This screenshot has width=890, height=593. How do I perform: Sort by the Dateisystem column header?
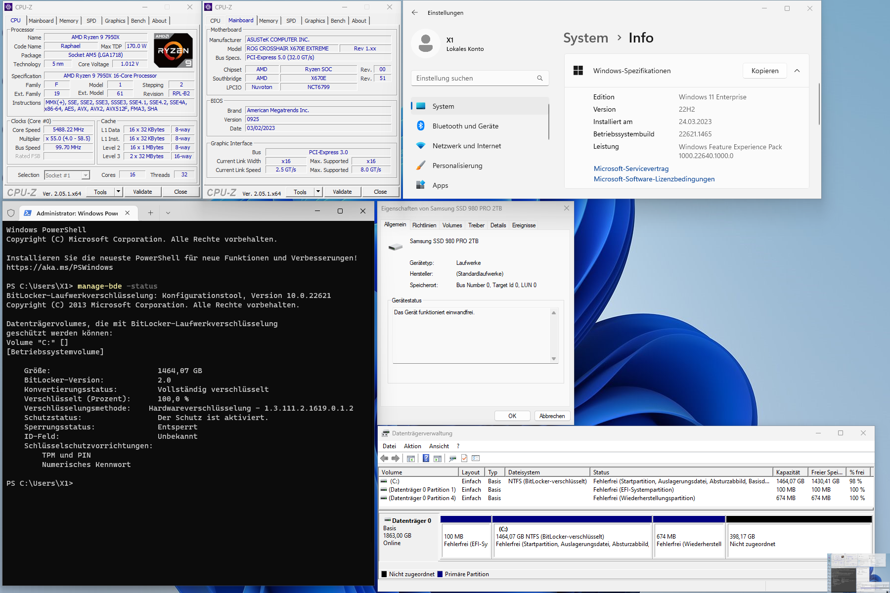548,472
